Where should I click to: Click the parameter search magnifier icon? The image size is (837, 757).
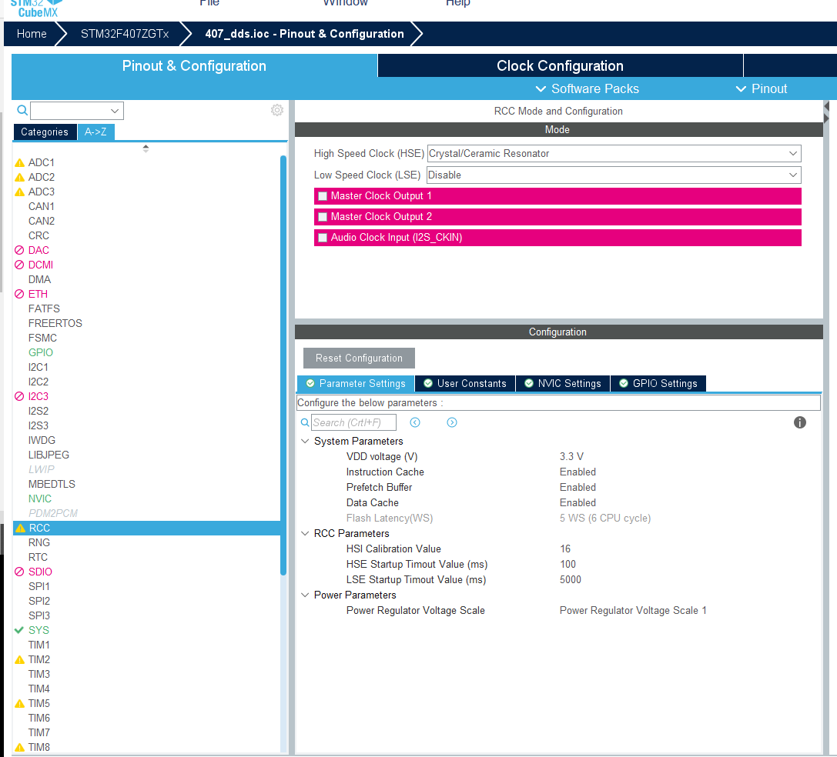[x=305, y=422]
